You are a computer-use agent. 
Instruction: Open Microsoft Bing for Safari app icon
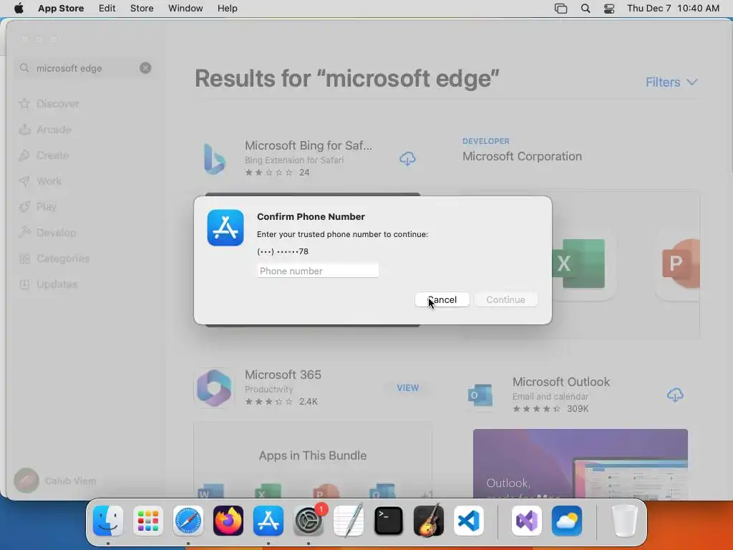point(215,158)
